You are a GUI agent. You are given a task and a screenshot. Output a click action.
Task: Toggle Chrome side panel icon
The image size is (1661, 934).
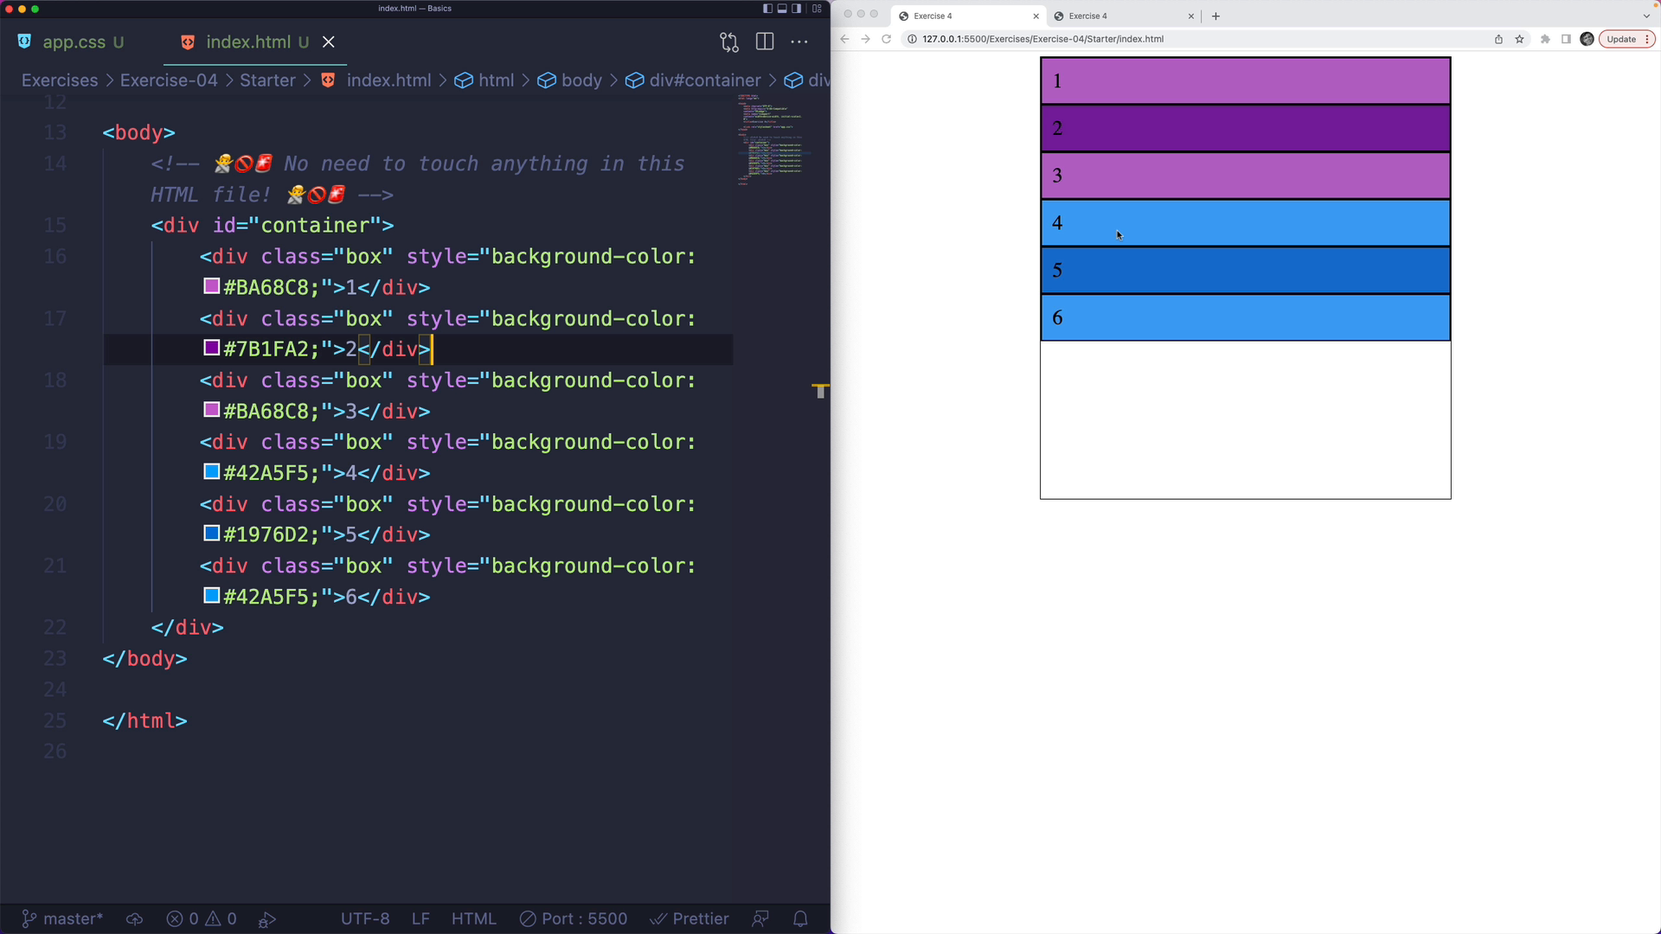(1566, 39)
